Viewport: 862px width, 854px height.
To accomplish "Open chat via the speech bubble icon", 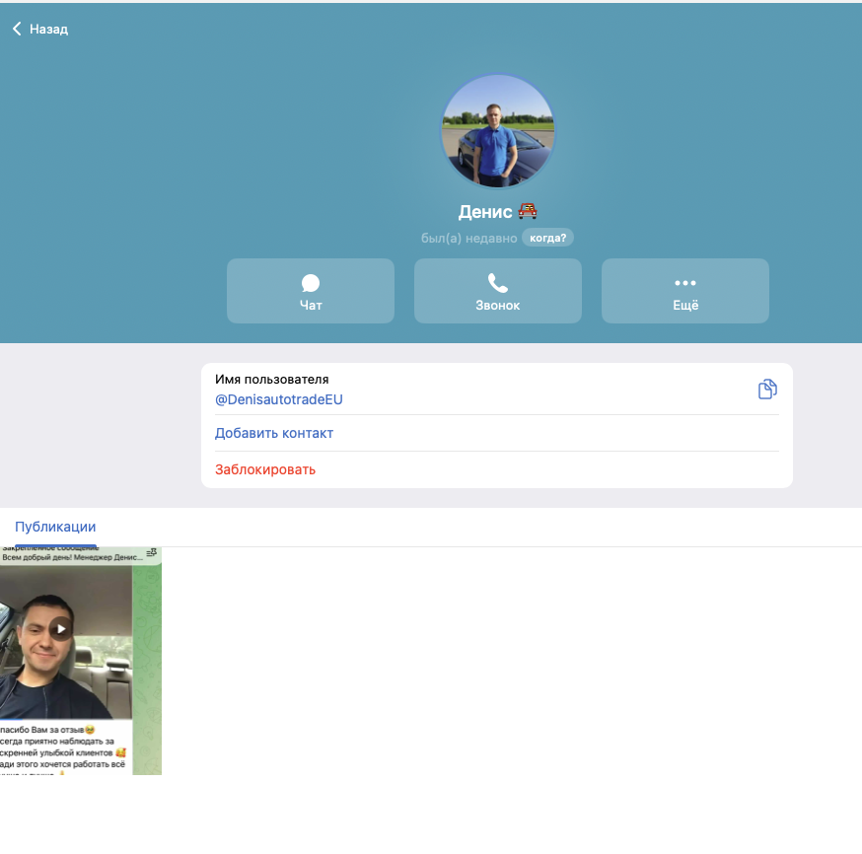I will (x=311, y=284).
